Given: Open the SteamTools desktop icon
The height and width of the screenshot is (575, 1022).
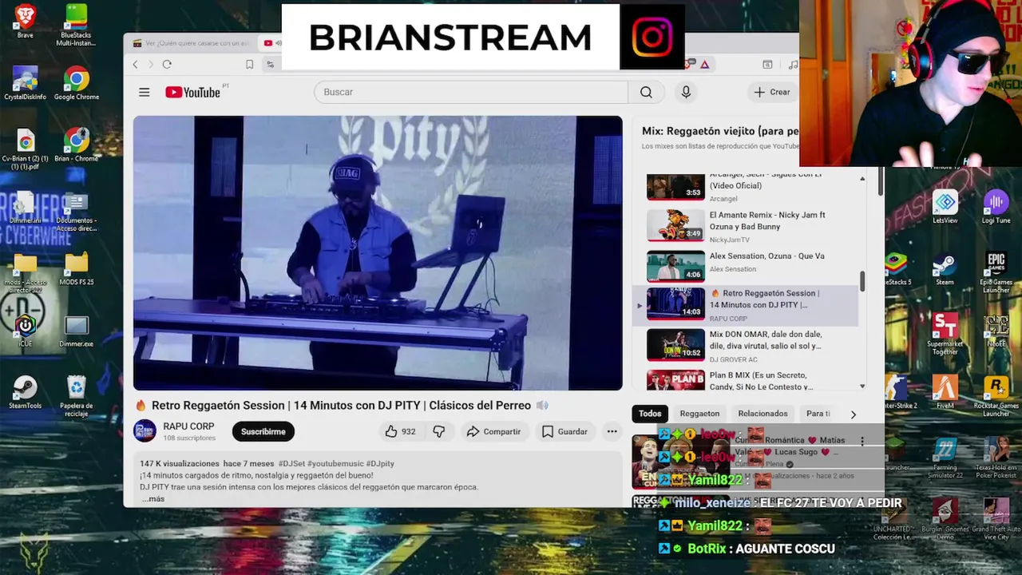Looking at the screenshot, I should tap(25, 391).
